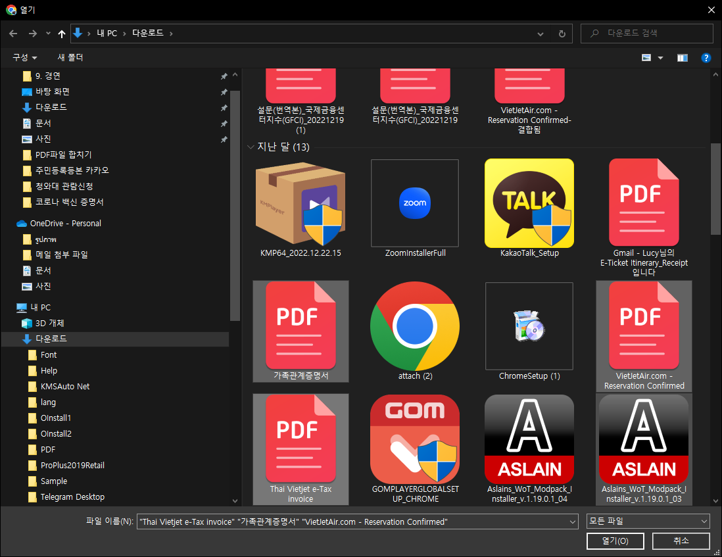Go forward with the forward arrow
This screenshot has height=557, width=722.
click(x=32, y=34)
